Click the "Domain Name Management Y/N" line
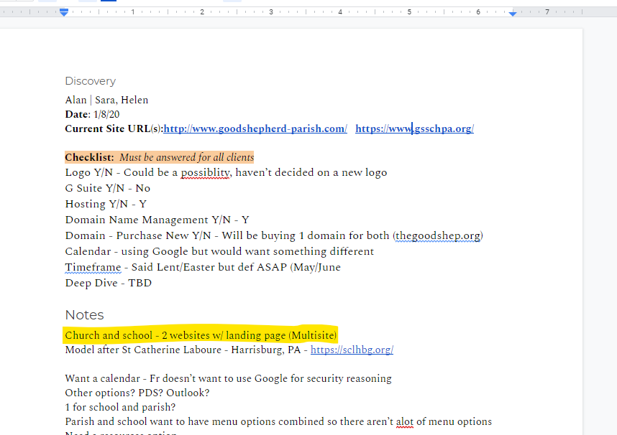The width and height of the screenshot is (617, 435). [x=157, y=220]
